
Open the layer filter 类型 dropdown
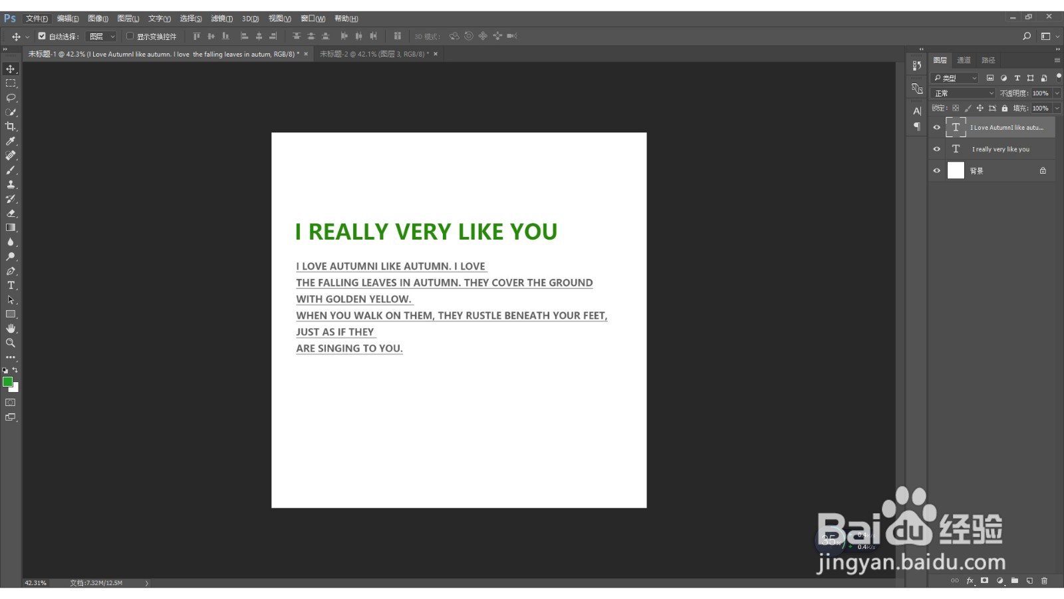tap(955, 78)
